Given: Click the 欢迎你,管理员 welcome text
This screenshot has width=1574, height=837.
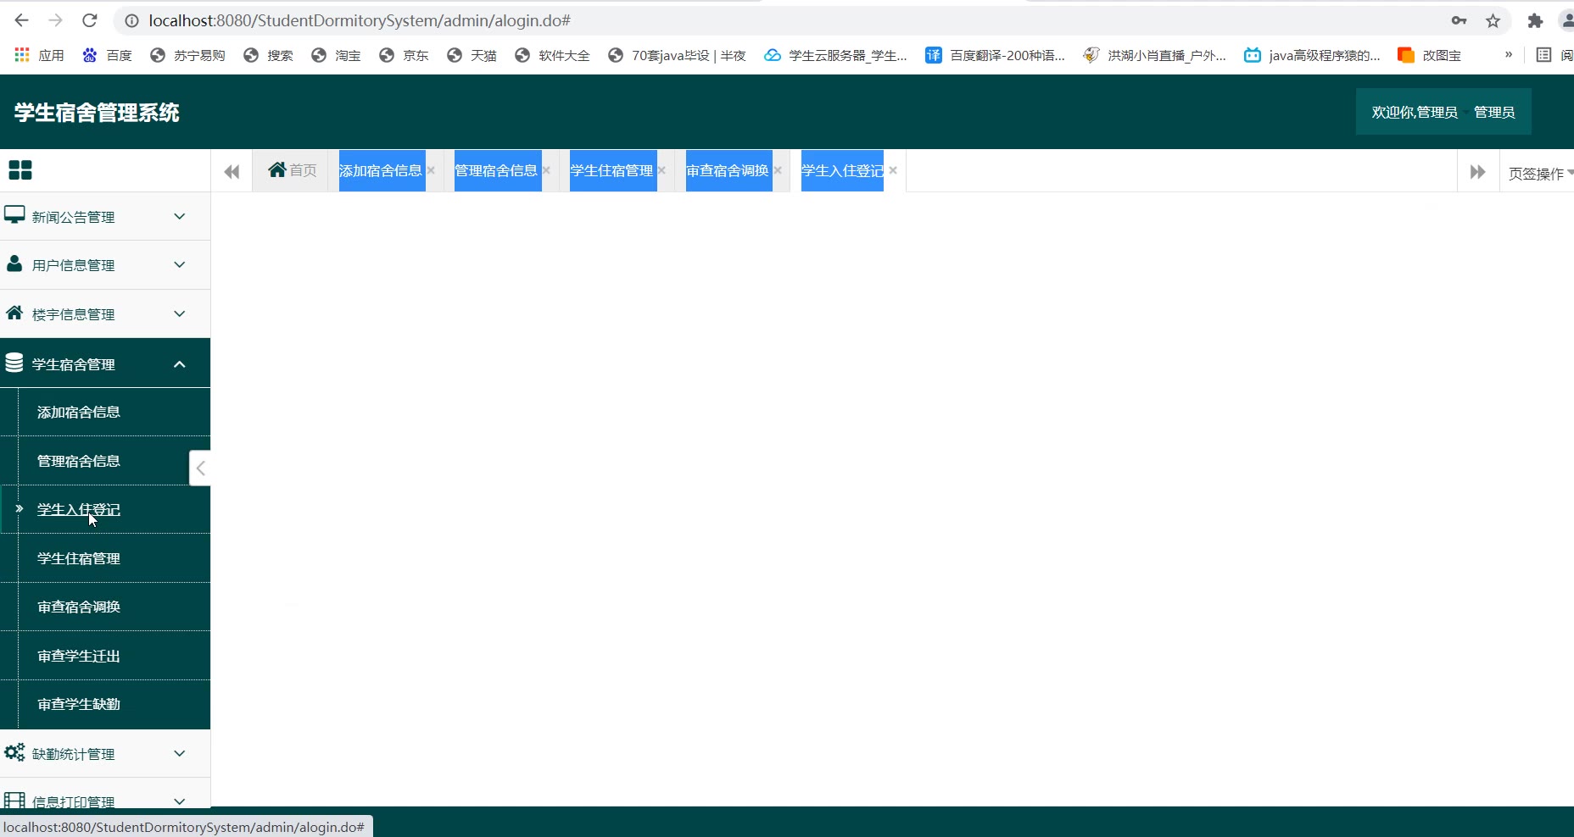Looking at the screenshot, I should (1414, 112).
